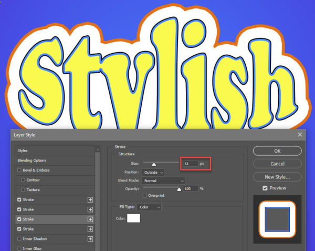Screen dimensions: 315x251
Task: Enable the Inner Glow effect checkbox
Action: 19,248
